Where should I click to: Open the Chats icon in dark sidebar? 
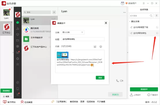pyautogui.click(x=18, y=23)
